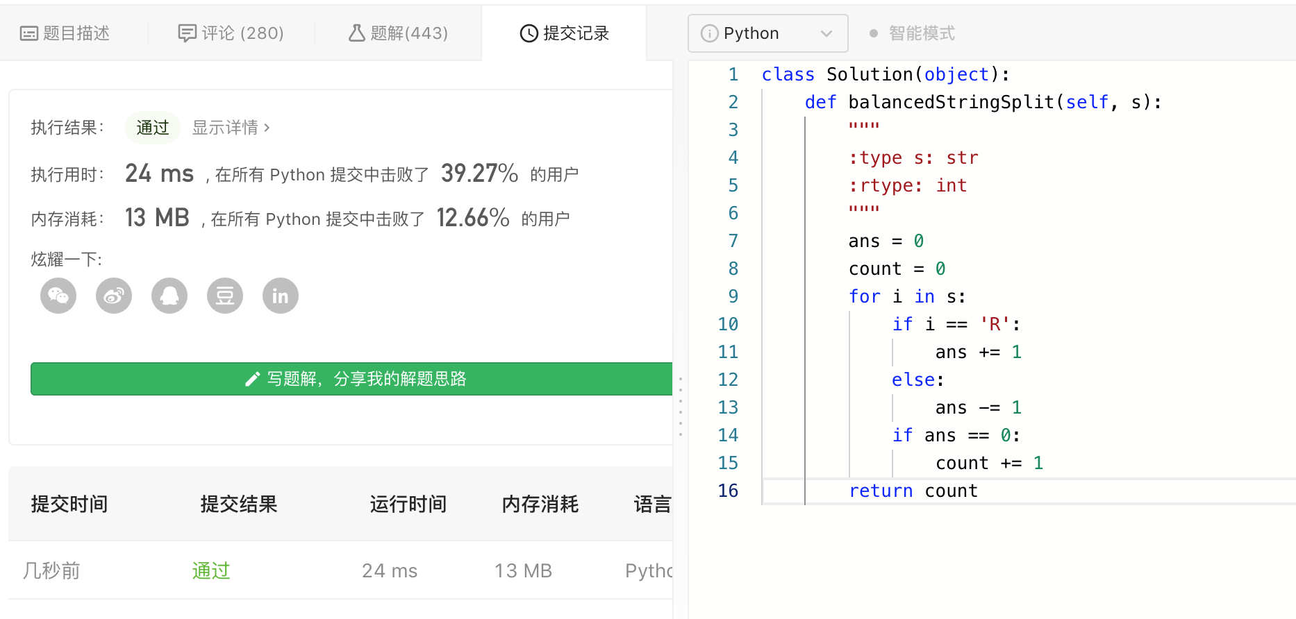Share result via Douban icon
Image resolution: width=1296 pixels, height=619 pixels.
tap(225, 296)
